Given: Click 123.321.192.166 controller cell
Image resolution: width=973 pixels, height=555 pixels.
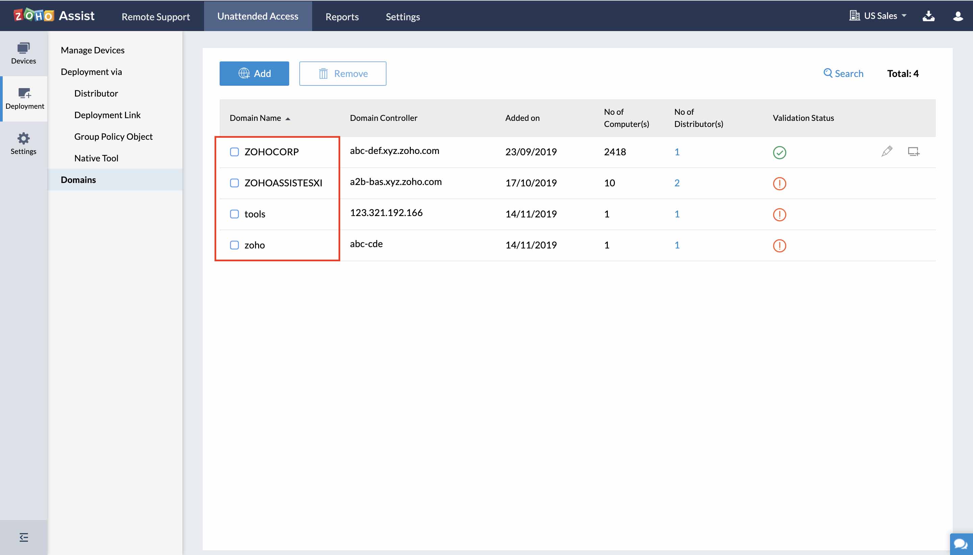Looking at the screenshot, I should pyautogui.click(x=386, y=213).
